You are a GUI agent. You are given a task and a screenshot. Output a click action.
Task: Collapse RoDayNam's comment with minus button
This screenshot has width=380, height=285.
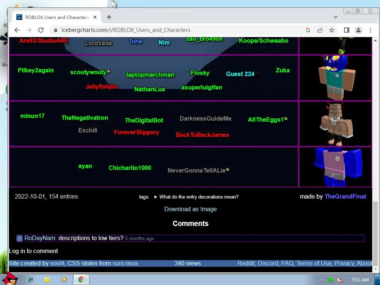(20, 239)
